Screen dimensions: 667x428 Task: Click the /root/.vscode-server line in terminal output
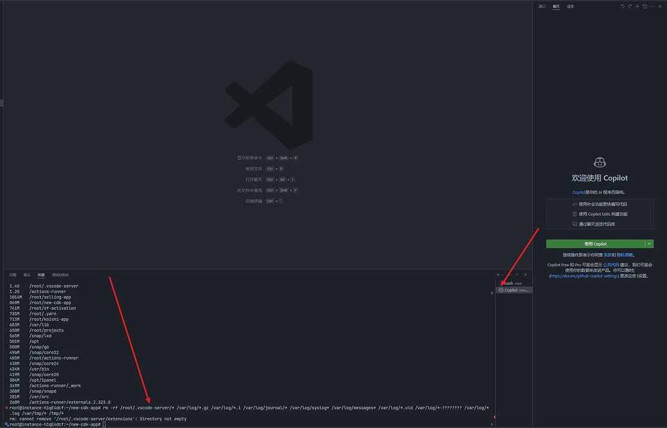pyautogui.click(x=44, y=286)
